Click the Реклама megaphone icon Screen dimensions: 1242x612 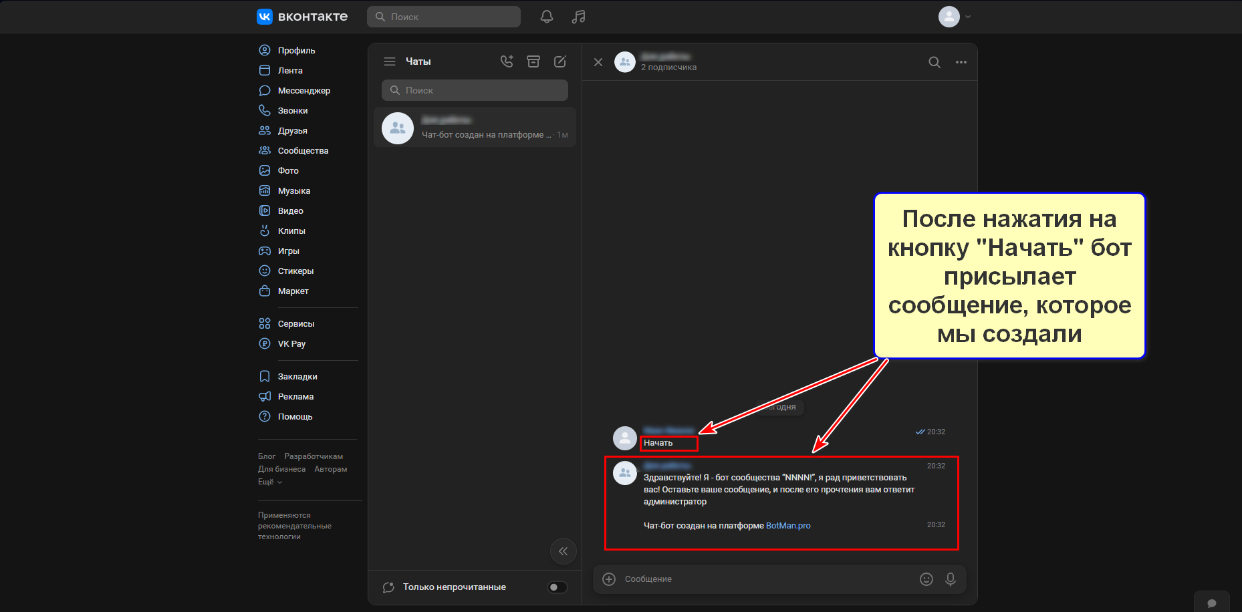click(x=265, y=396)
